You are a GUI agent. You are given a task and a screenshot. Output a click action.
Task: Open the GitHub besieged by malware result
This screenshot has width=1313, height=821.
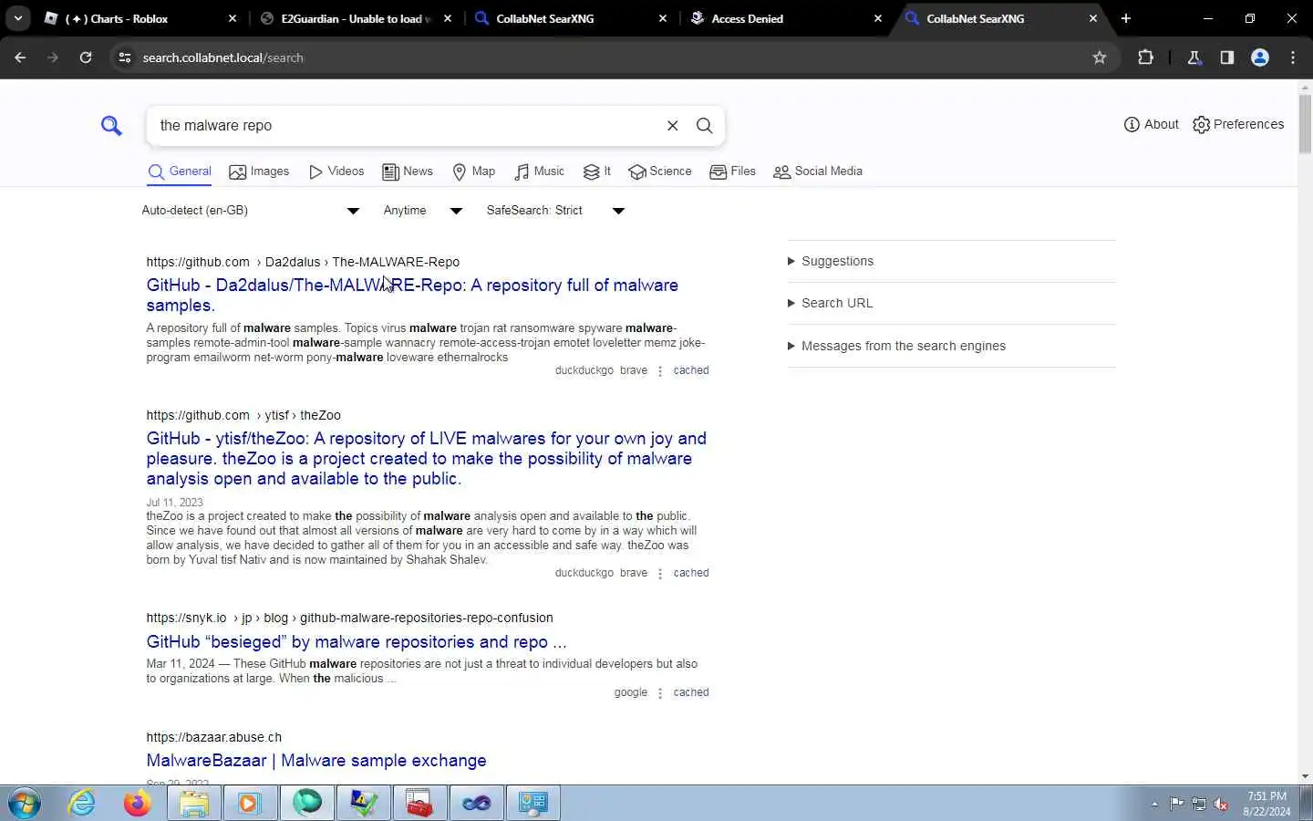coord(357,642)
